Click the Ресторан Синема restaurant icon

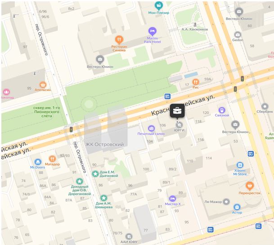pos(119,39)
